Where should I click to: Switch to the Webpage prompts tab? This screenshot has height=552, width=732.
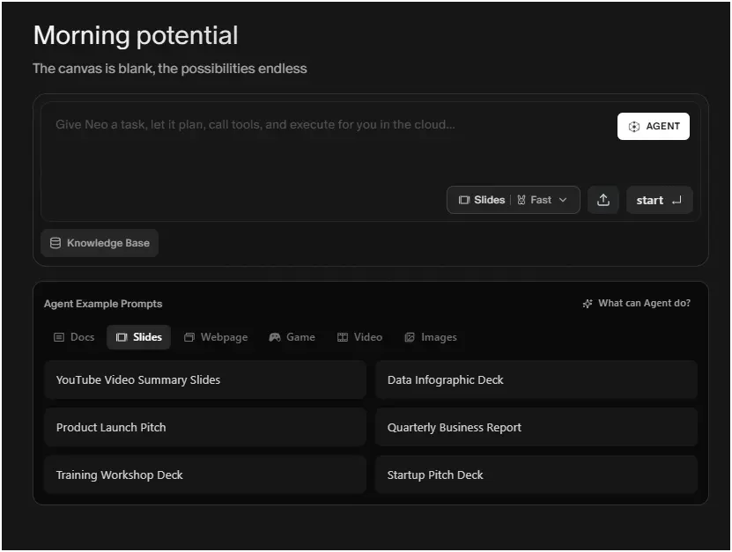[x=216, y=336]
